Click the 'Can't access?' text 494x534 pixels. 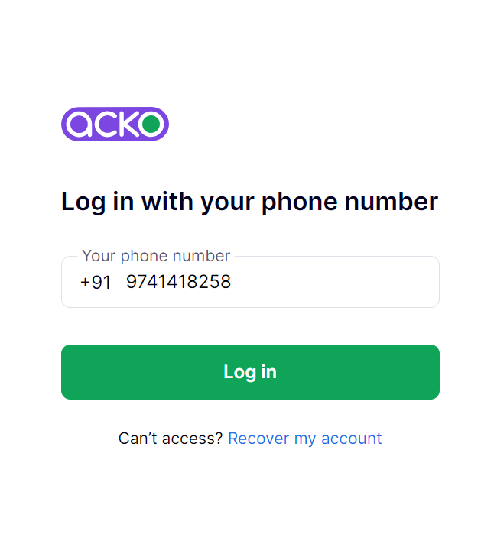[171, 439]
